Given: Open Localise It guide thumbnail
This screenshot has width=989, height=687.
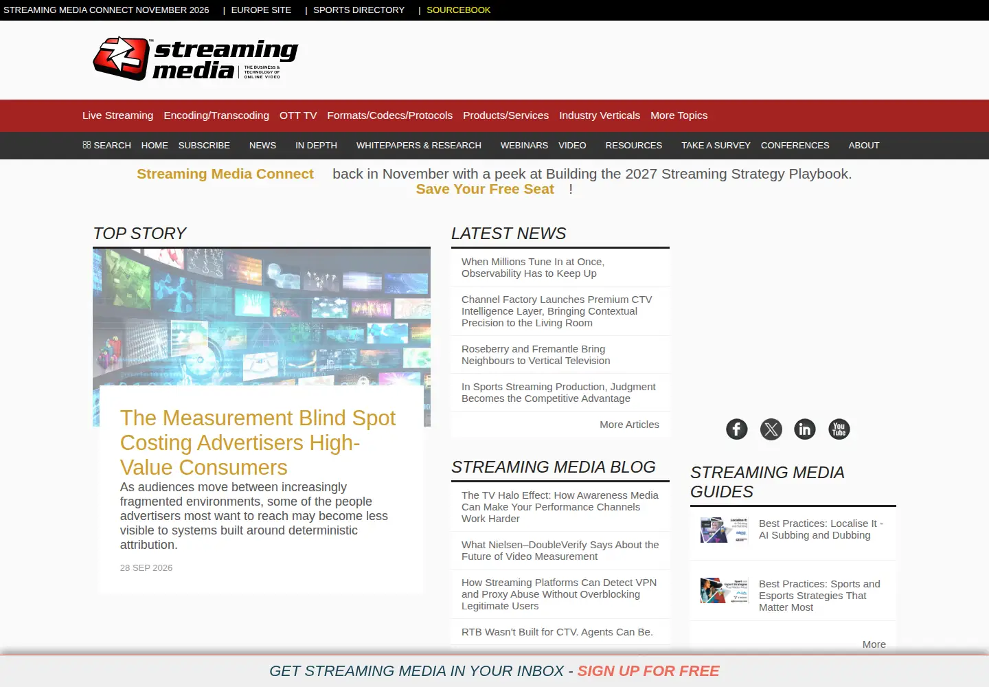Looking at the screenshot, I should tap(724, 530).
